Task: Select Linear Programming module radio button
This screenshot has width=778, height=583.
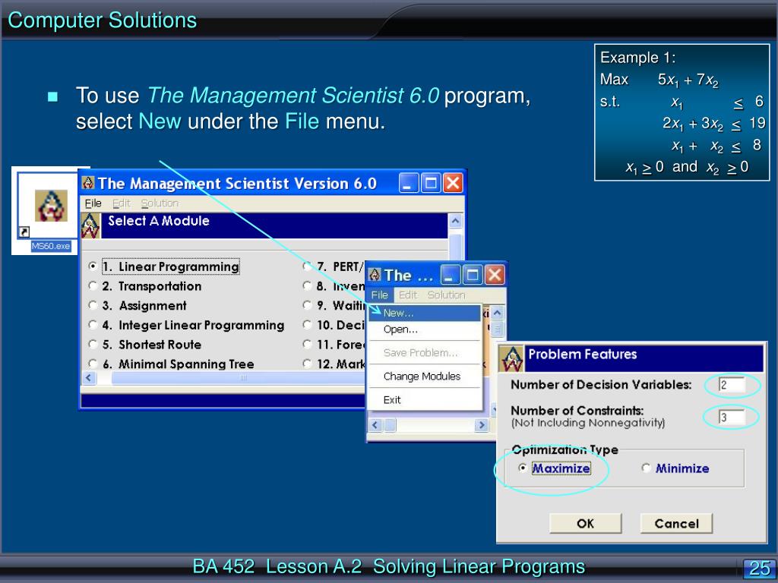Action: [92, 266]
